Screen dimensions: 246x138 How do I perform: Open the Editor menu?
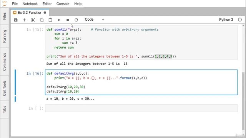tap(47, 4)
